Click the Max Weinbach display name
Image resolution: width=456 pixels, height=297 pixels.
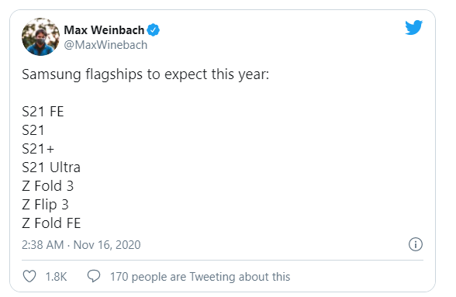104,30
